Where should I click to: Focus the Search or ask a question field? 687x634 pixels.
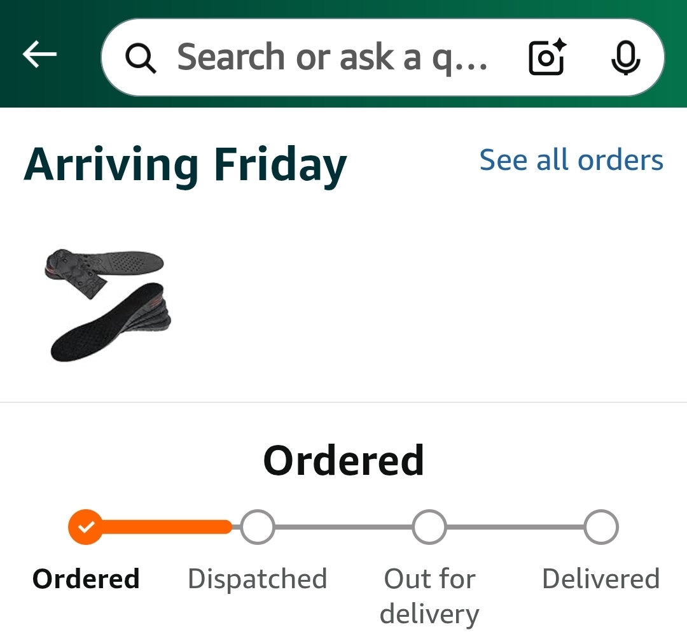pyautogui.click(x=332, y=57)
